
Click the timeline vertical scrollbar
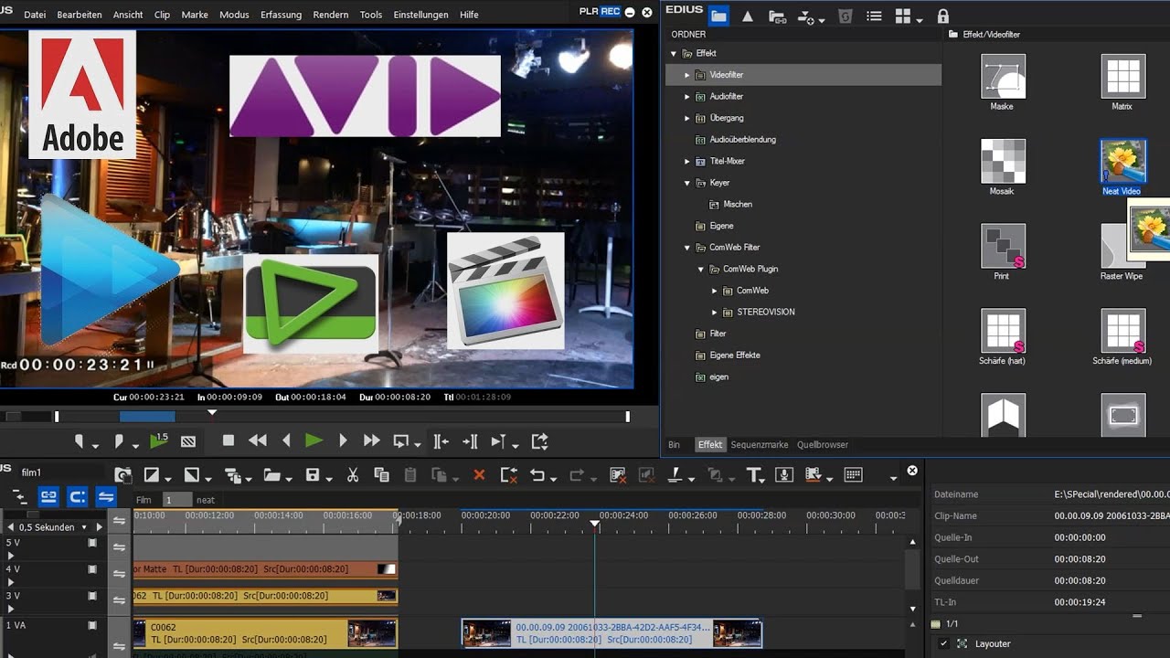click(912, 568)
